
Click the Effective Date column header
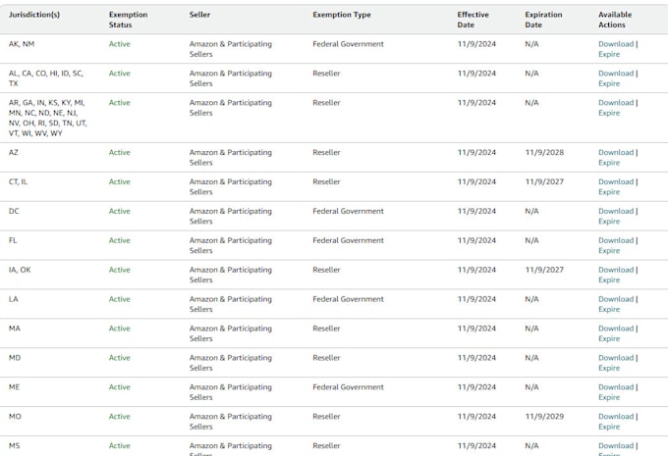(473, 20)
